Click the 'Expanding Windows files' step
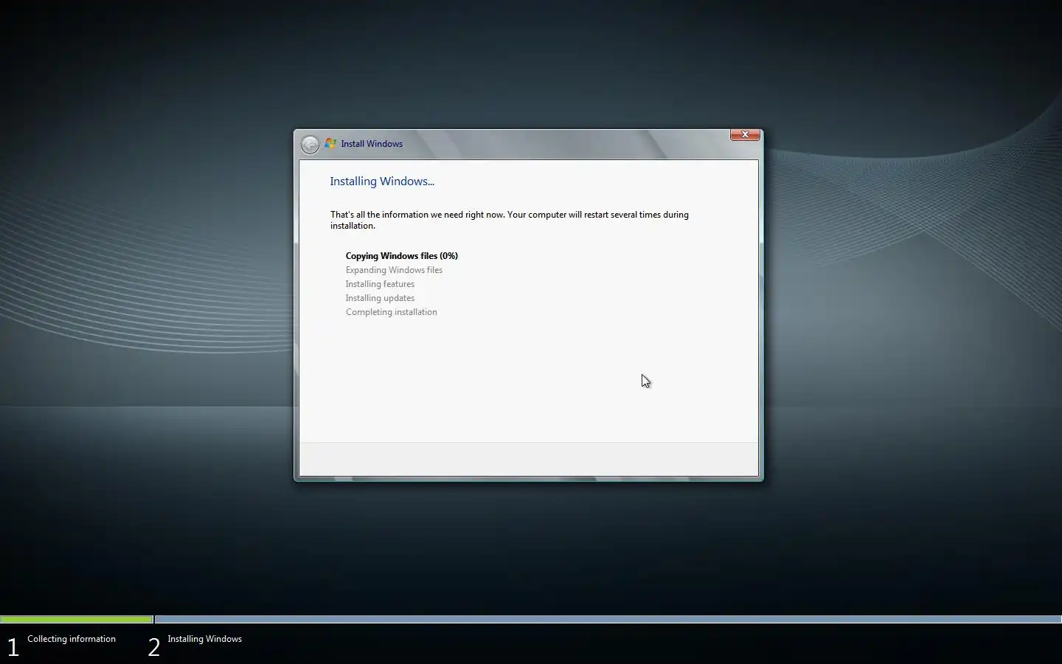Image resolution: width=1062 pixels, height=664 pixels. pos(394,270)
